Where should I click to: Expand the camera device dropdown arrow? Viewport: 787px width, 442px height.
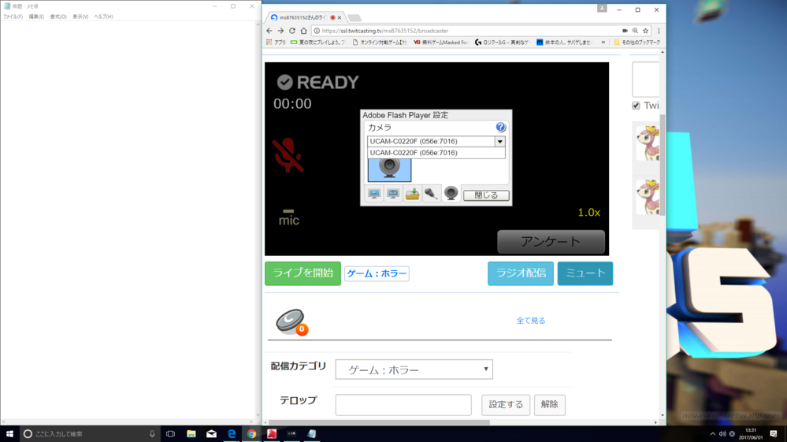pos(499,142)
